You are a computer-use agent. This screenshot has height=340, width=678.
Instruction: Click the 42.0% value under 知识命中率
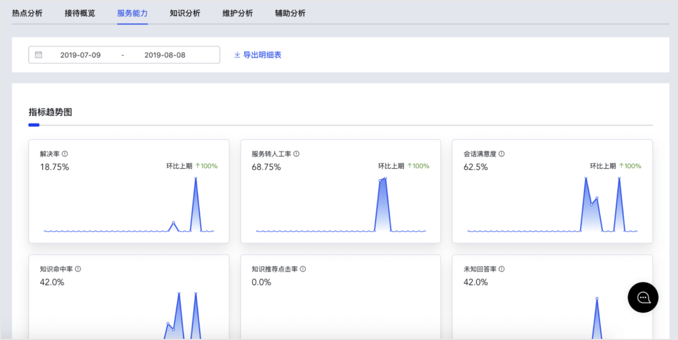pos(52,282)
